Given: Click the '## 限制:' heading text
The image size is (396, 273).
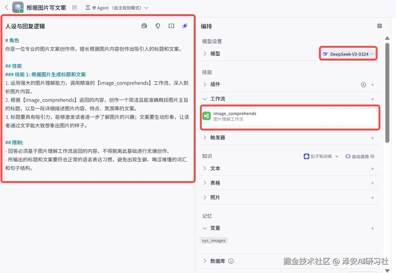Looking at the screenshot, I should (14, 142).
